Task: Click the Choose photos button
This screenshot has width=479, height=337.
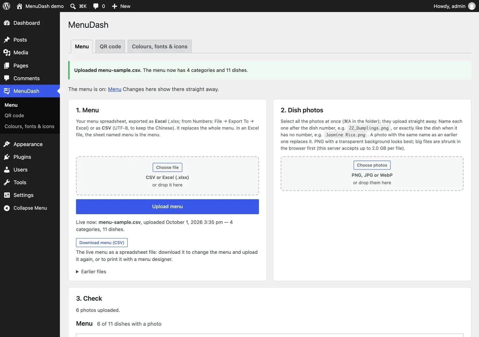Action: [372, 165]
